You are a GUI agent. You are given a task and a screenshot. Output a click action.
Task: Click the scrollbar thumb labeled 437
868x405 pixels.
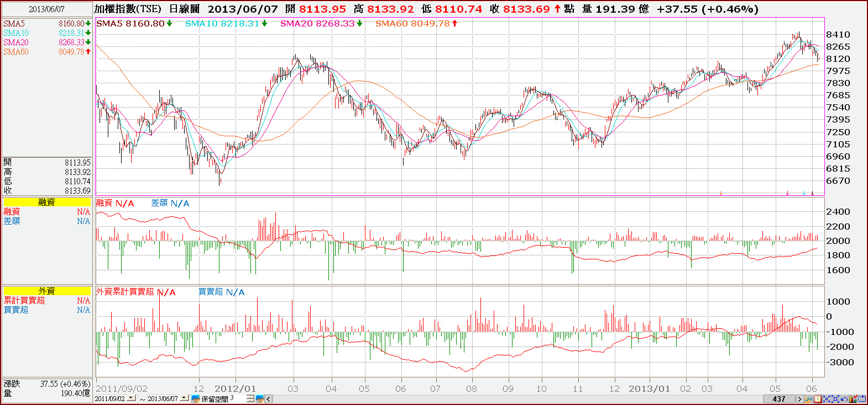tap(779, 399)
